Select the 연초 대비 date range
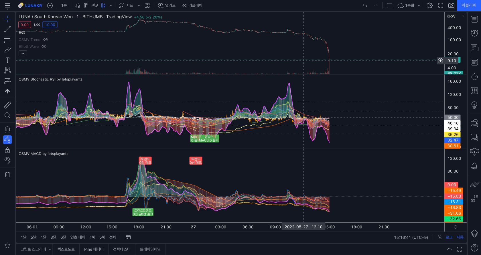This screenshot has height=255, width=481. 78,237
